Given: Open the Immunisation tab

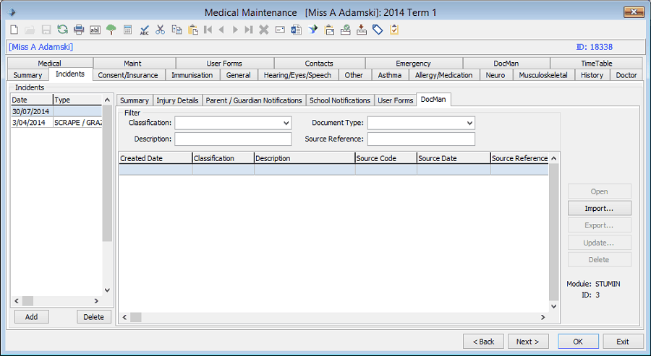Looking at the screenshot, I should 192,75.
